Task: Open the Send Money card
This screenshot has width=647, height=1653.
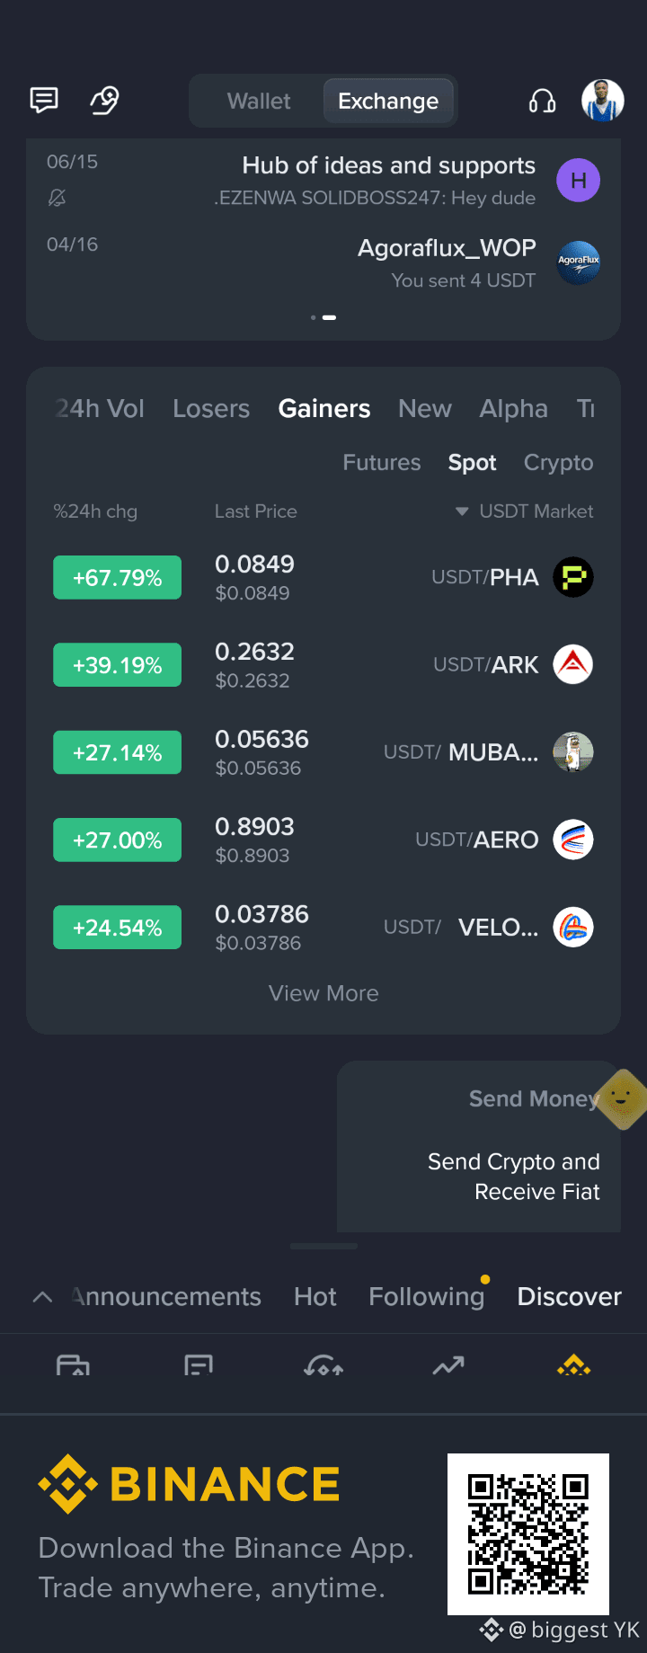Action: tap(479, 1147)
